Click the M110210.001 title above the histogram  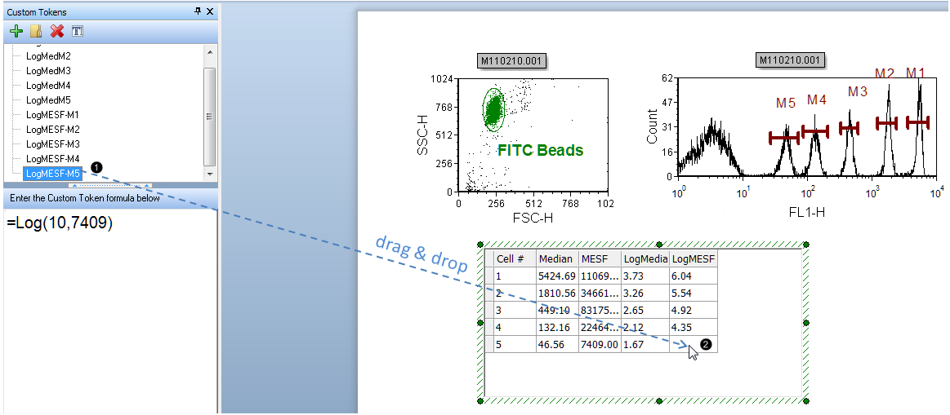tap(791, 60)
